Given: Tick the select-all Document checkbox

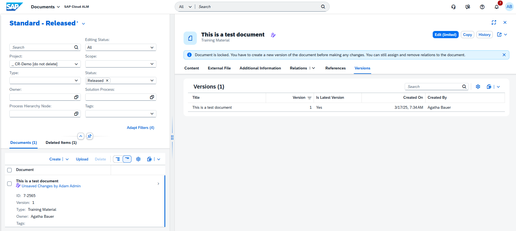Looking at the screenshot, I should [9, 170].
